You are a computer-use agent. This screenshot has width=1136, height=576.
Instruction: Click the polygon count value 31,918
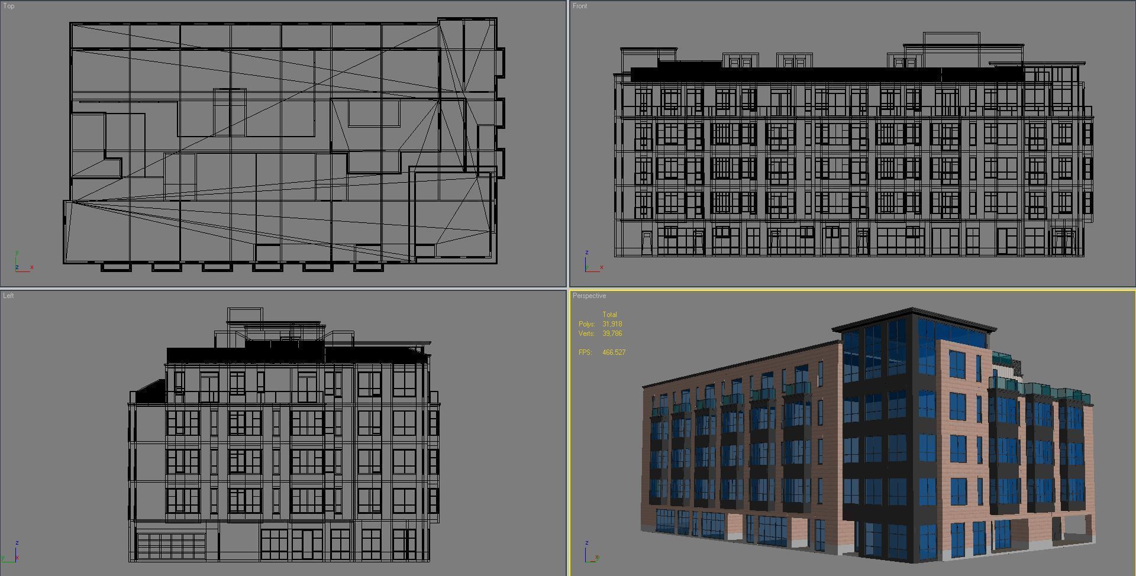point(612,324)
